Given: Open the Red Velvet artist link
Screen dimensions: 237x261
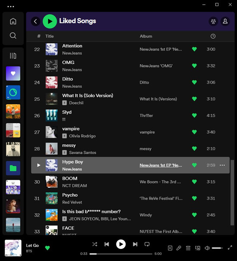Looking at the screenshot, I should [x=72, y=202].
